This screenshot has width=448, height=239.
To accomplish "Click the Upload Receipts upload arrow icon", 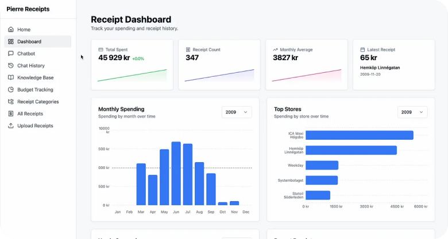I will click(x=11, y=126).
